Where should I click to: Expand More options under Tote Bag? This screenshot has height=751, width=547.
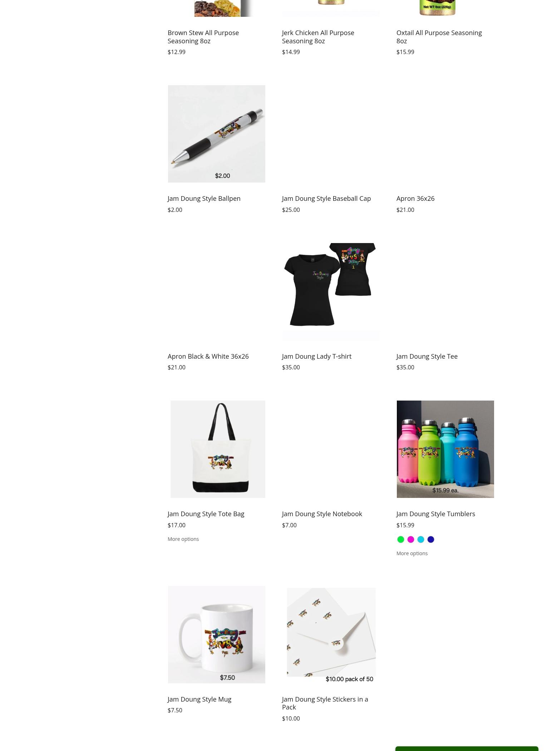pyautogui.click(x=183, y=539)
